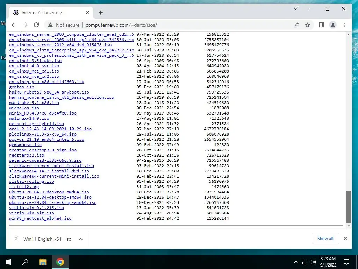Download en_winnt_3.51.wks.iso
The image size is (358, 269).
tap(35, 61)
